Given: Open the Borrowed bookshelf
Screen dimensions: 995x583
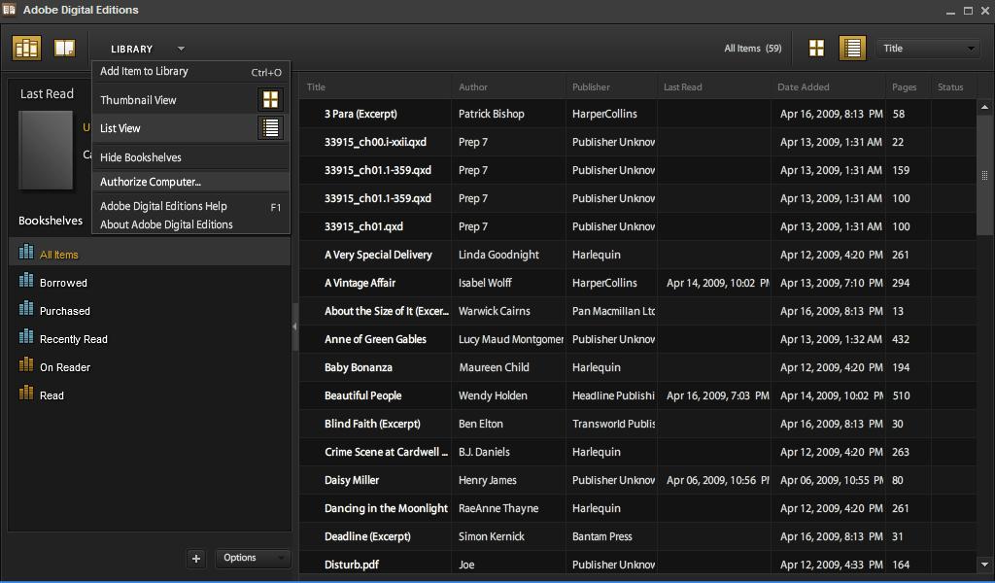Looking at the screenshot, I should coord(63,283).
